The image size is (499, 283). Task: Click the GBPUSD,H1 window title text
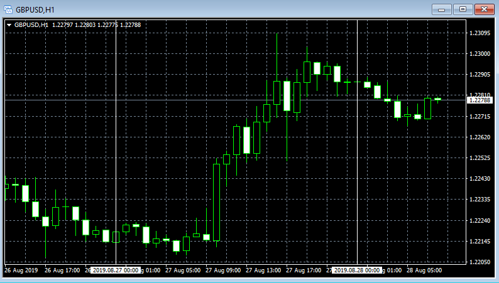(x=35, y=10)
